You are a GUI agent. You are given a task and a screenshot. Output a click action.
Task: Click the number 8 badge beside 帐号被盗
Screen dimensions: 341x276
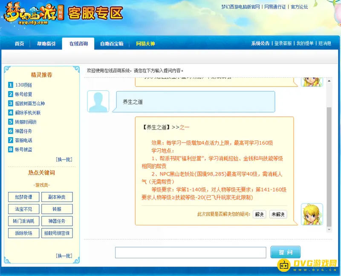[11, 149]
